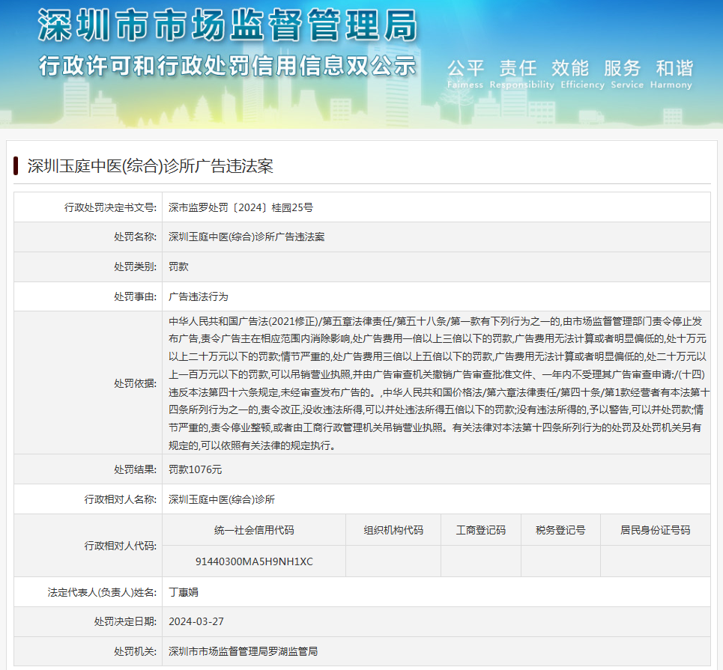
Task: Click the 和谐 Harmony banner motto
Action: 671,73
